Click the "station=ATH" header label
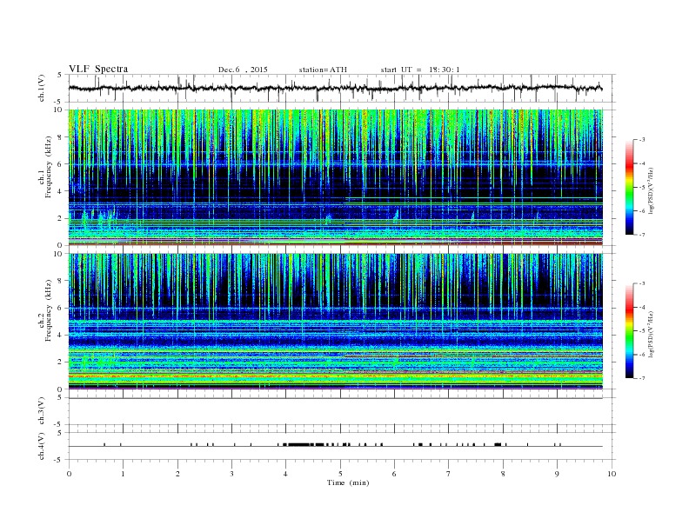The image size is (689, 532). click(323, 70)
